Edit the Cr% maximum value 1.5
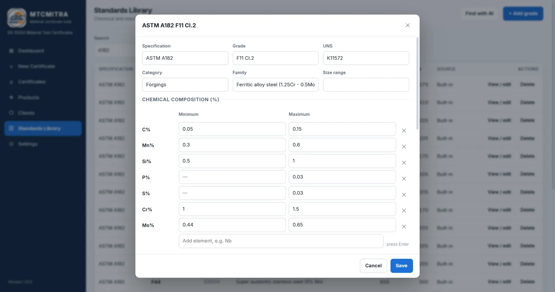The height and width of the screenshot is (292, 555). point(342,209)
